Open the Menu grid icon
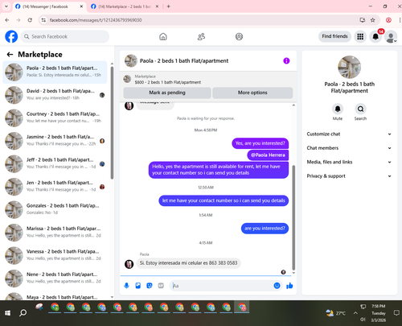402x326 pixels. click(360, 36)
